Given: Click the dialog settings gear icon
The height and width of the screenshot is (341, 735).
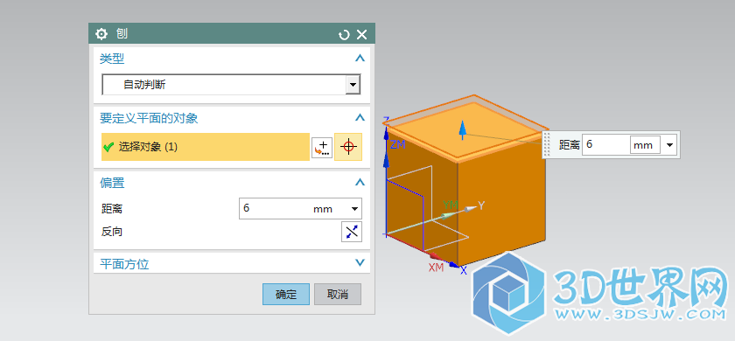Looking at the screenshot, I should tap(101, 34).
